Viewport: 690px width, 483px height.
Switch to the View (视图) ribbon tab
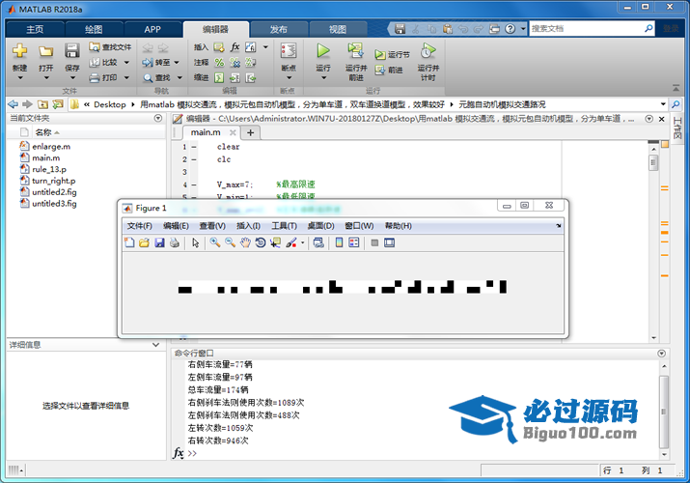pyautogui.click(x=338, y=30)
